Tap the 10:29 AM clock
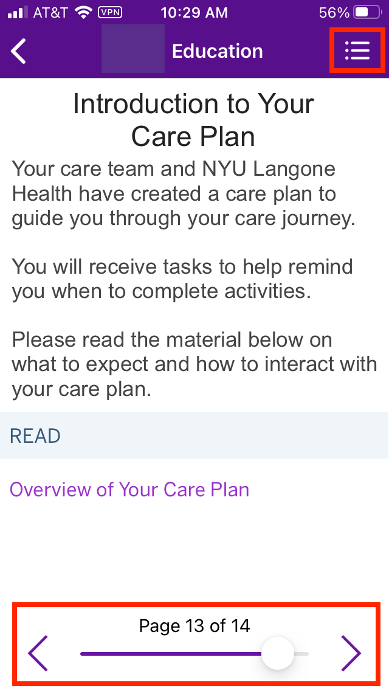 tap(194, 12)
